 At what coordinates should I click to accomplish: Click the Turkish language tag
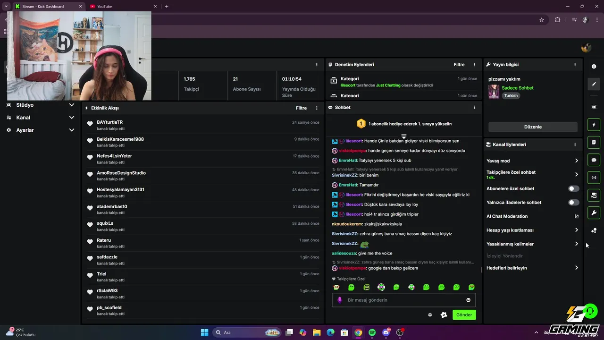(511, 95)
